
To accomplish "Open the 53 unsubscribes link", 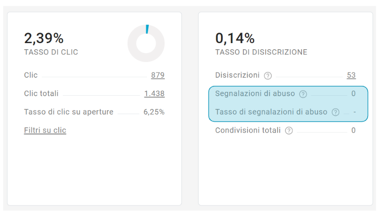I will [x=351, y=75].
